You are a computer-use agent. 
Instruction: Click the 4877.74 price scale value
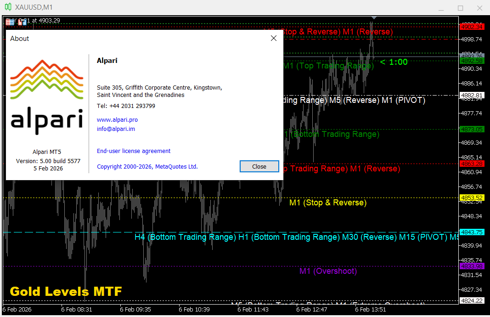tap(472, 113)
